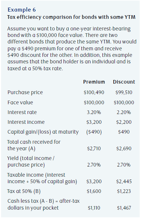
Task: Click the Example 6 heading
Action: [x=22, y=10]
